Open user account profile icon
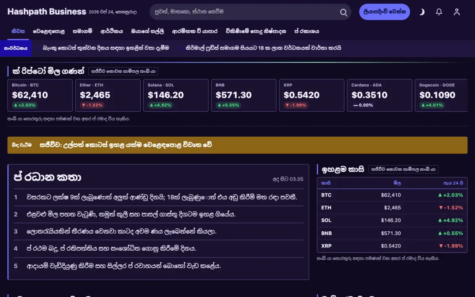475x297 pixels. pos(457,12)
